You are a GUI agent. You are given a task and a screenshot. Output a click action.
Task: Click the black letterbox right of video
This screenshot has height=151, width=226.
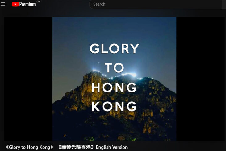(200, 79)
